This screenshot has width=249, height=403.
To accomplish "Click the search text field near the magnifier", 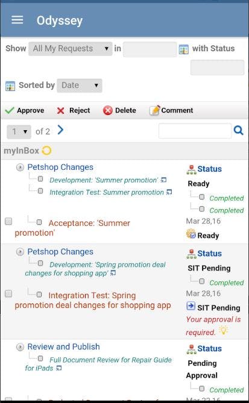I will pyautogui.click(x=195, y=131).
